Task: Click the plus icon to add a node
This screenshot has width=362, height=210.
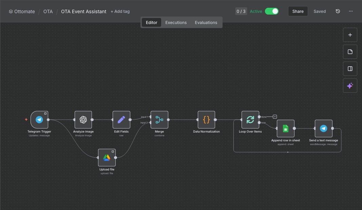Action: pyautogui.click(x=350, y=34)
